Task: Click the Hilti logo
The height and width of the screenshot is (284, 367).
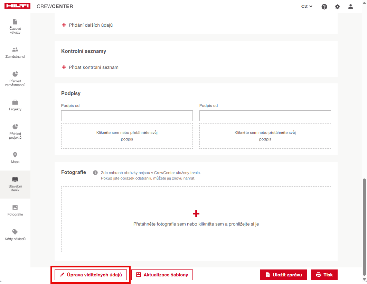Action: [x=17, y=6]
